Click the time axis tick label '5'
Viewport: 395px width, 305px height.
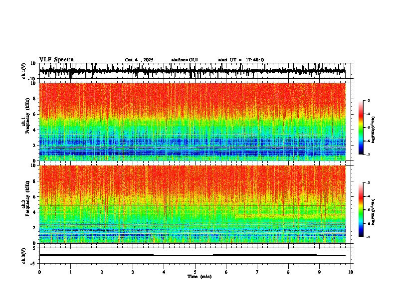click(x=195, y=272)
